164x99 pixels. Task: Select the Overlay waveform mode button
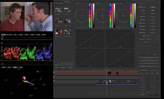point(9,35)
